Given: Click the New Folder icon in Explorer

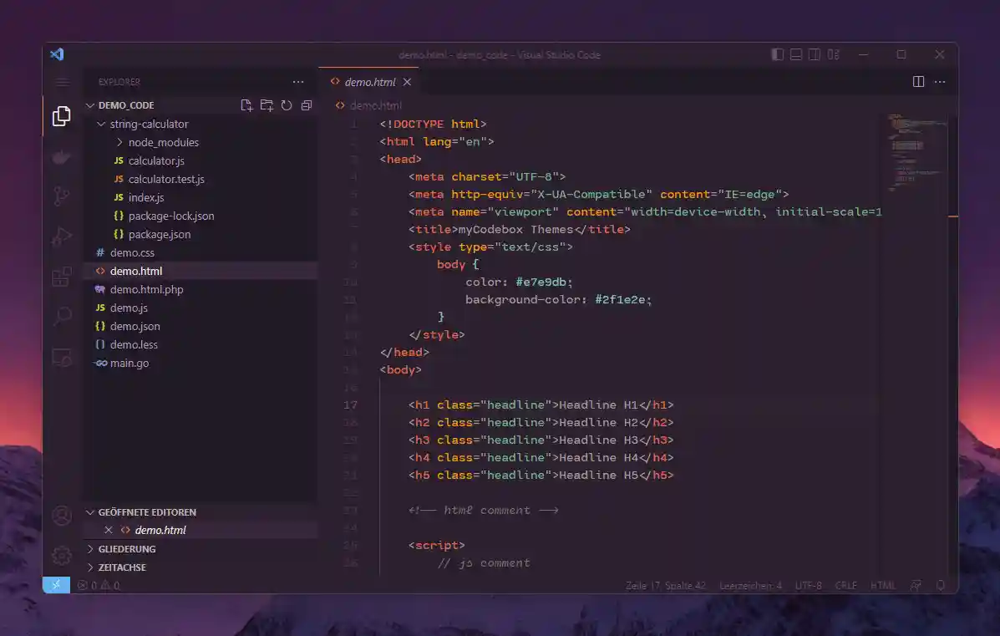Looking at the screenshot, I should point(266,105).
